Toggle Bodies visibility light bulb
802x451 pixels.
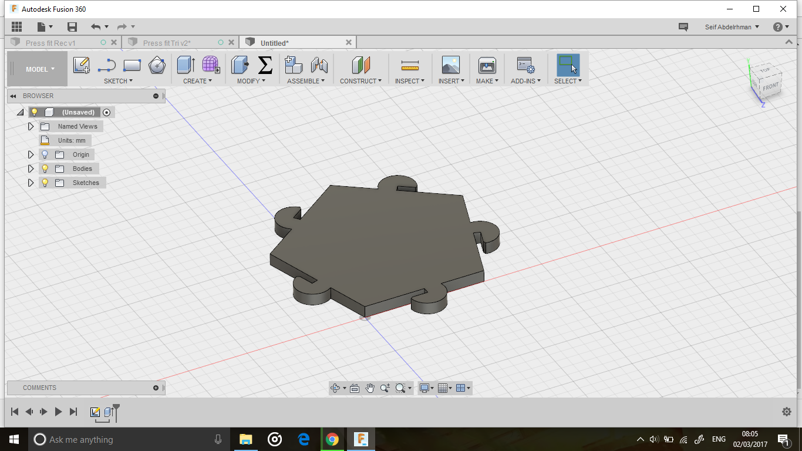pyautogui.click(x=45, y=169)
